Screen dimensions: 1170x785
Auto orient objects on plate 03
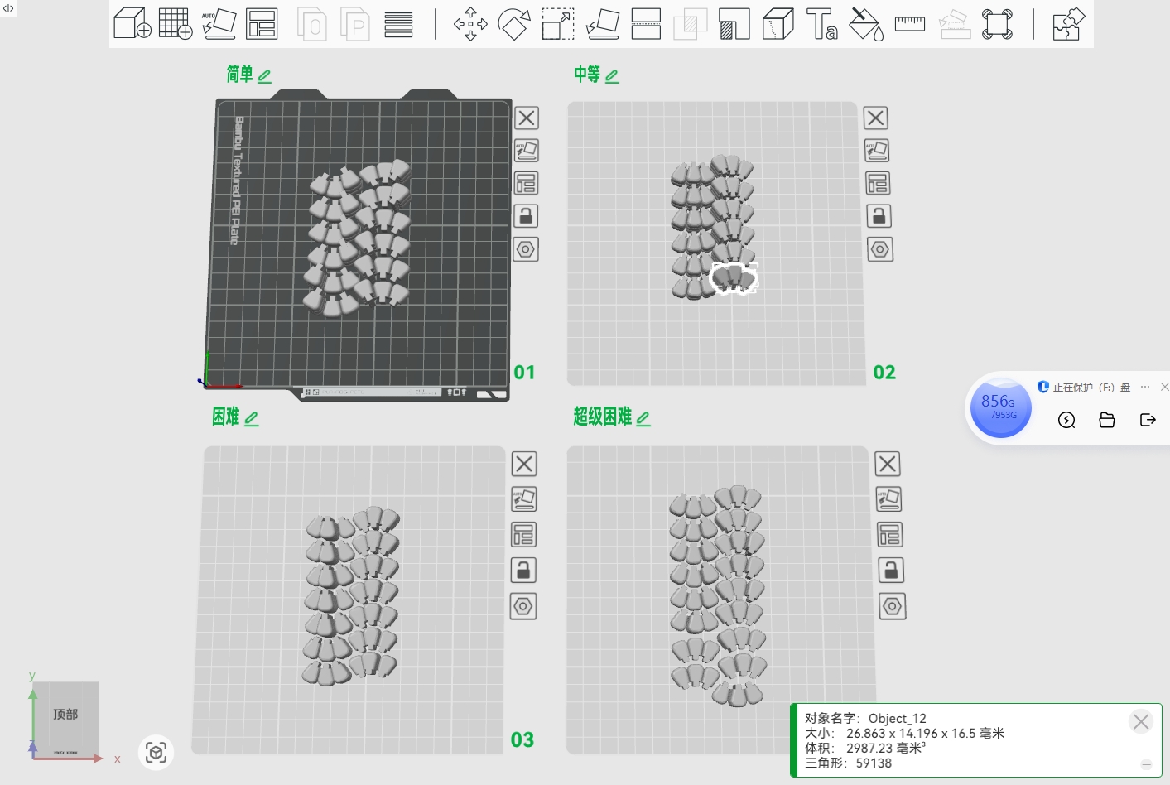point(524,499)
